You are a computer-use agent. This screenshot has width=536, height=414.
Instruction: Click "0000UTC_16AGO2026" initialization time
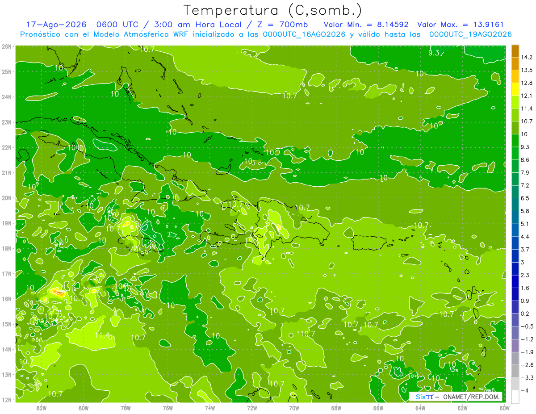tap(304, 34)
